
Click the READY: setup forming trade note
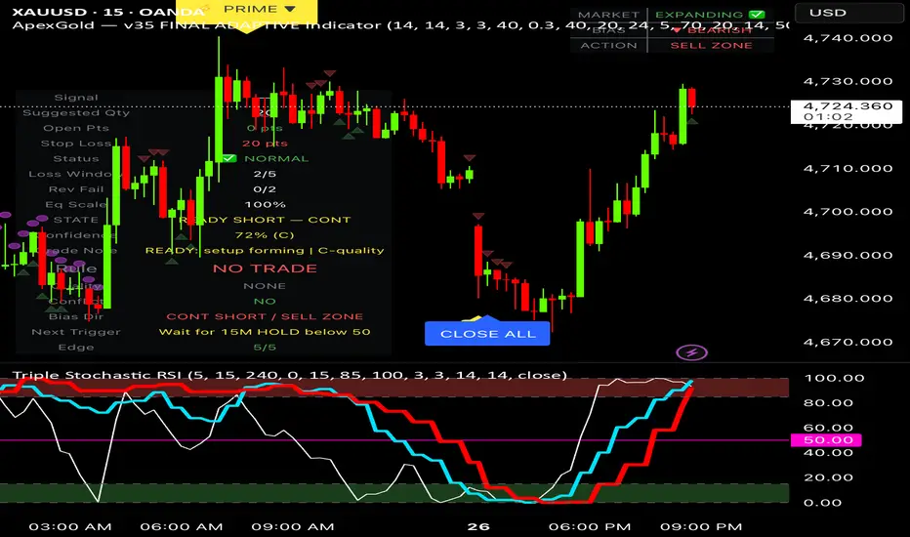(x=265, y=250)
